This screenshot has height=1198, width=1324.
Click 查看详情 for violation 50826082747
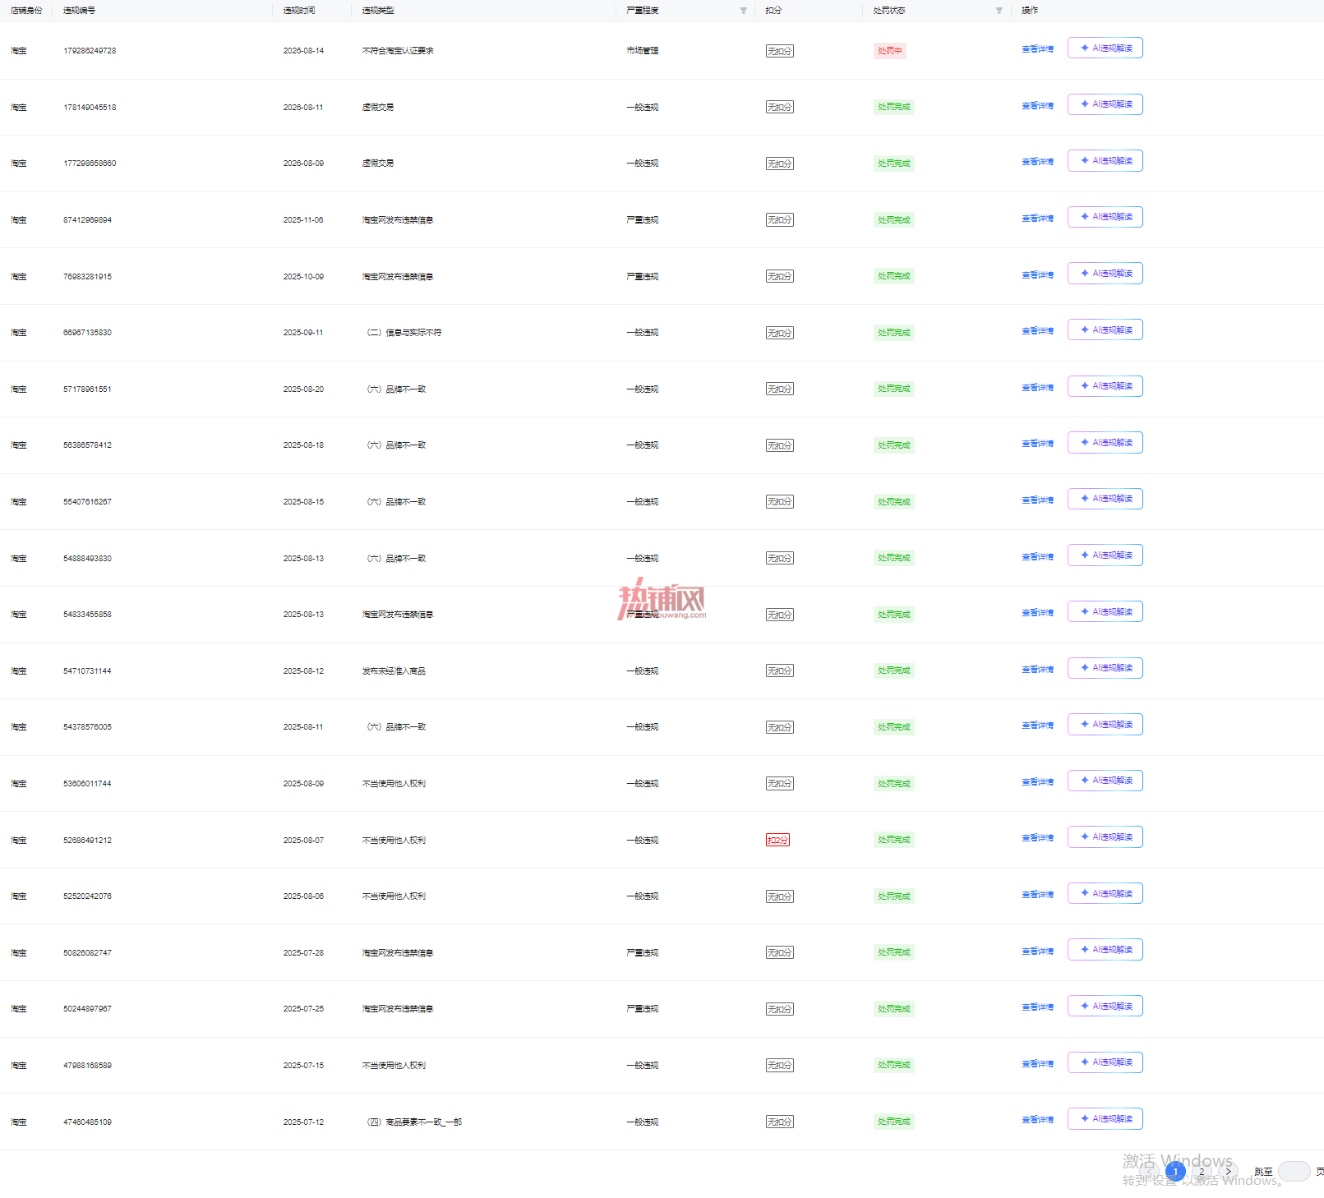coord(1037,951)
